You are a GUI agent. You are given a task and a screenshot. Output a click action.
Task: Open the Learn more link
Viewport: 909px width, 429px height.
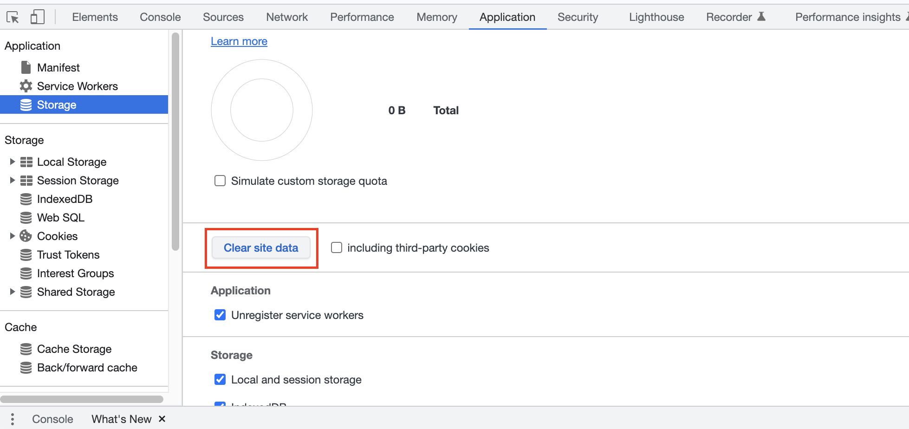tap(239, 41)
